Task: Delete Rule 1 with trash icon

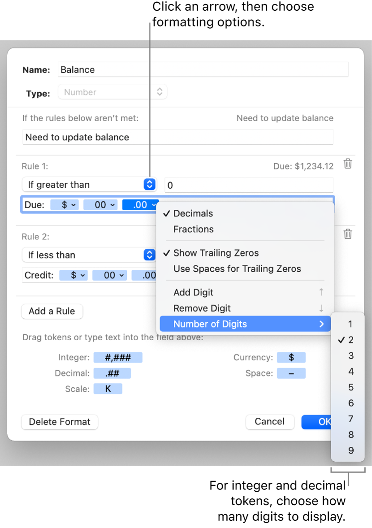Action: pyautogui.click(x=347, y=164)
